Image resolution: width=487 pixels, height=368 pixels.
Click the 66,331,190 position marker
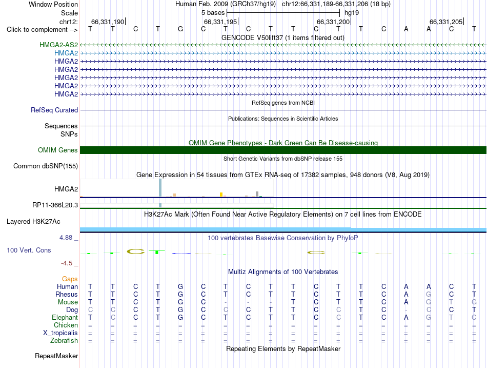108,22
